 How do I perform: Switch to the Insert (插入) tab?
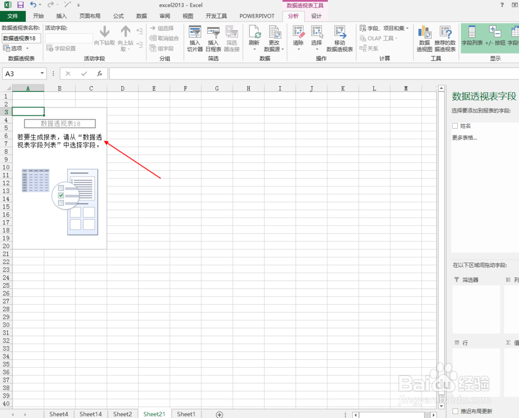(61, 16)
